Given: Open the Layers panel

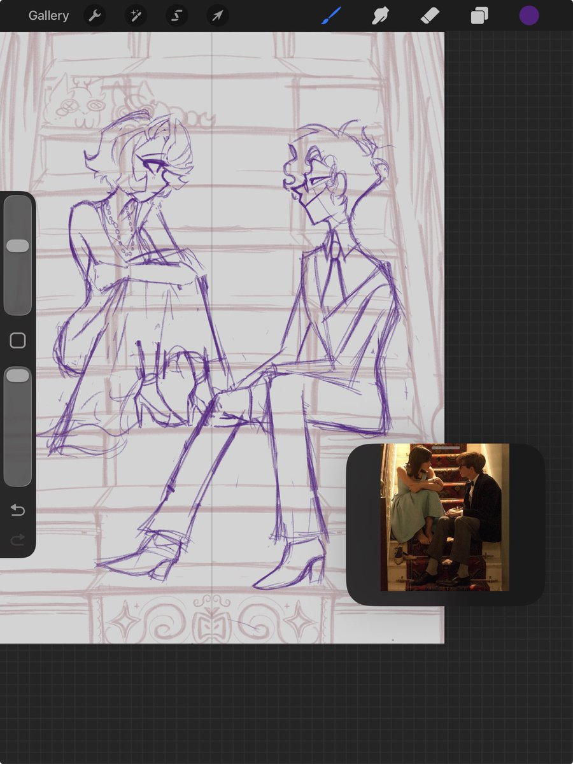Looking at the screenshot, I should (x=479, y=15).
